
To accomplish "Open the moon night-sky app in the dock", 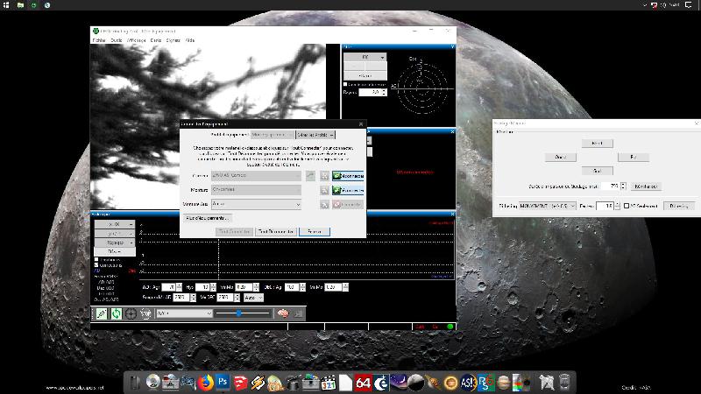I will (398, 383).
